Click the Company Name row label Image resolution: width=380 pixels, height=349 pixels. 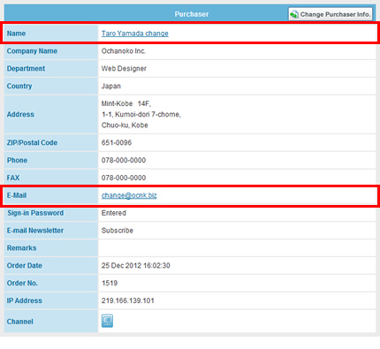click(32, 51)
